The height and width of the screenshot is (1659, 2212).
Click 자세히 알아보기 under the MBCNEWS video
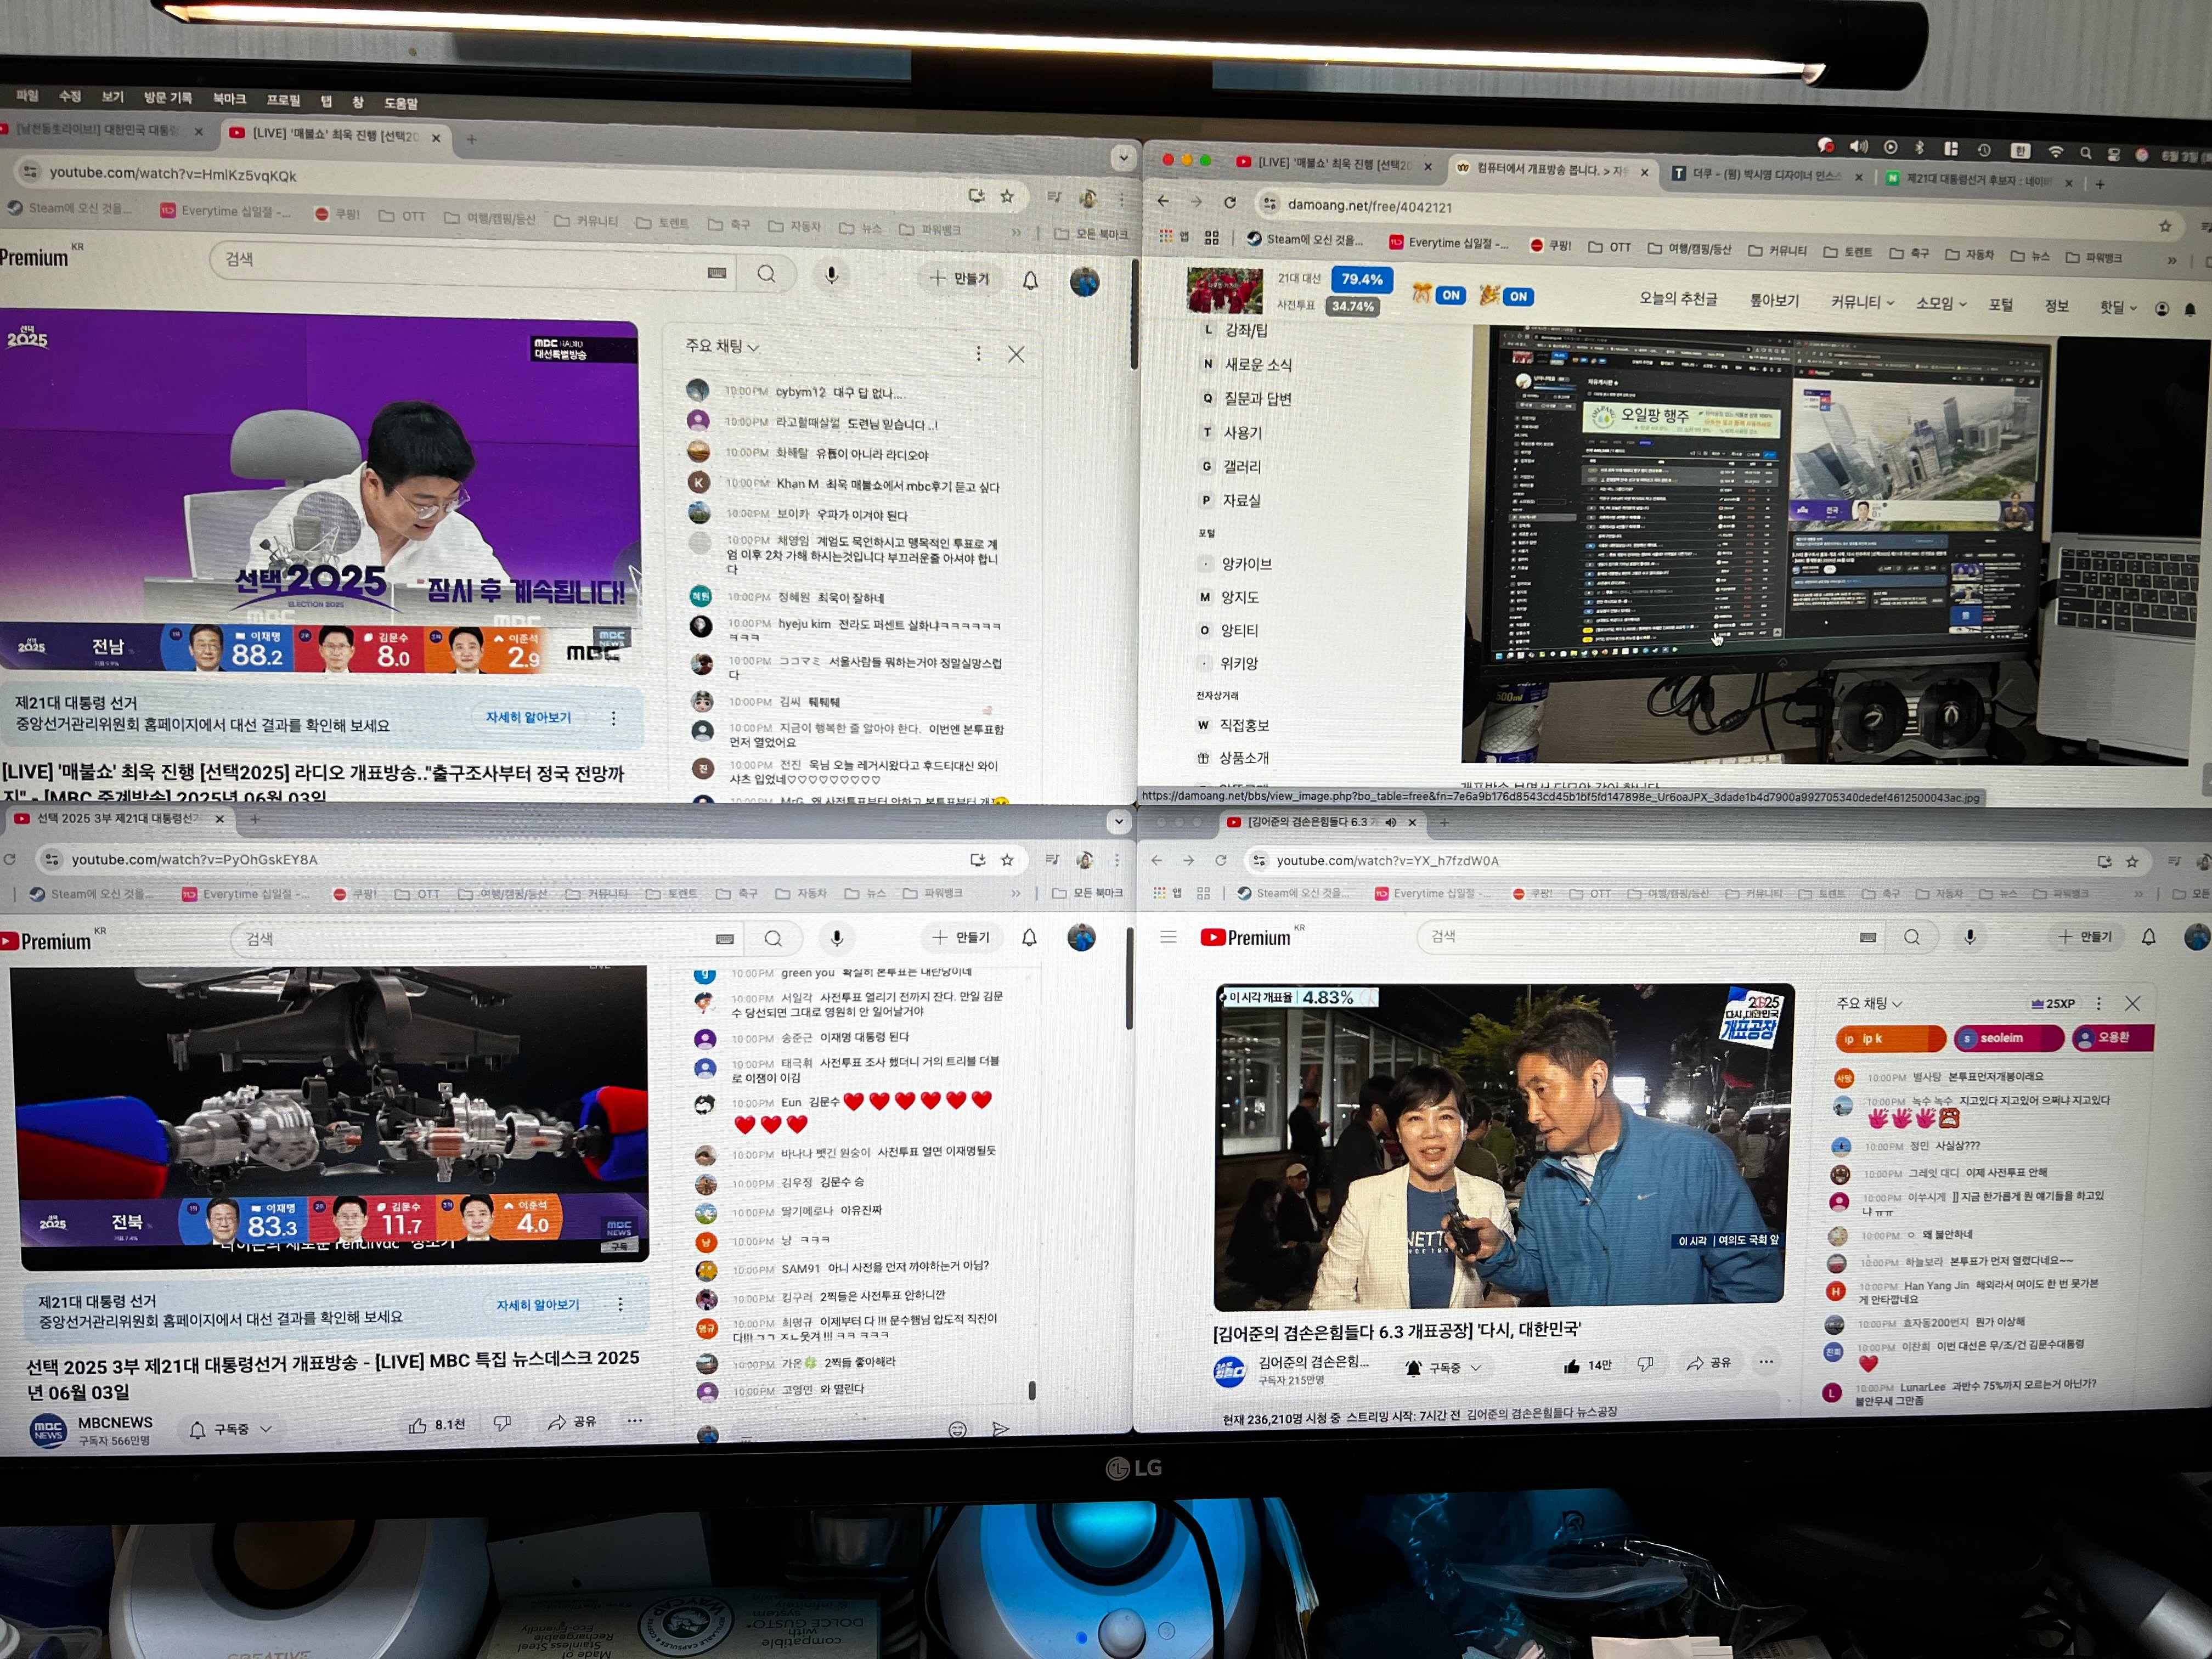pos(538,1304)
